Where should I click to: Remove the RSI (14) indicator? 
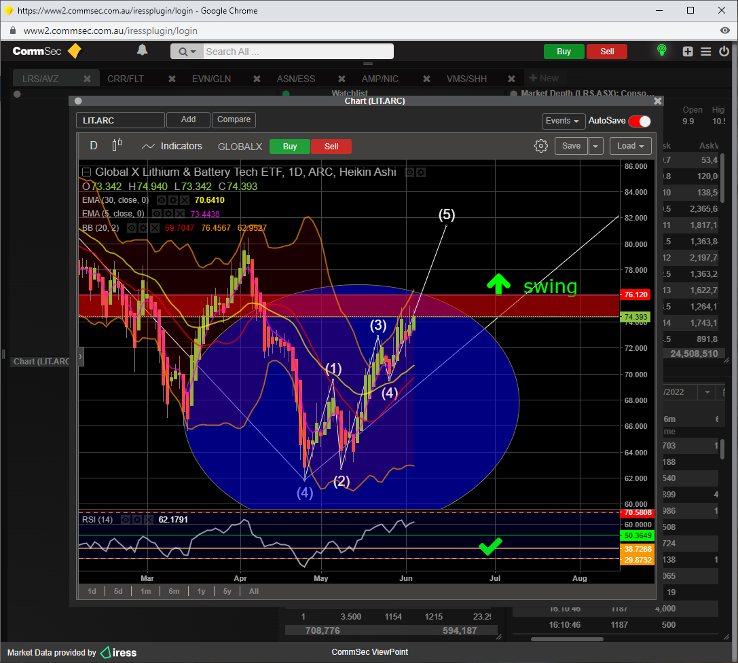(x=148, y=520)
